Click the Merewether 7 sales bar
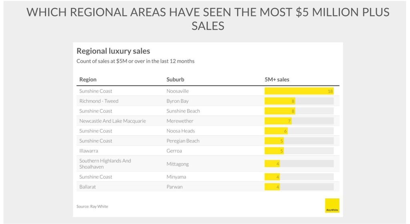Viewport: 410px width, 224px height. 278,121
